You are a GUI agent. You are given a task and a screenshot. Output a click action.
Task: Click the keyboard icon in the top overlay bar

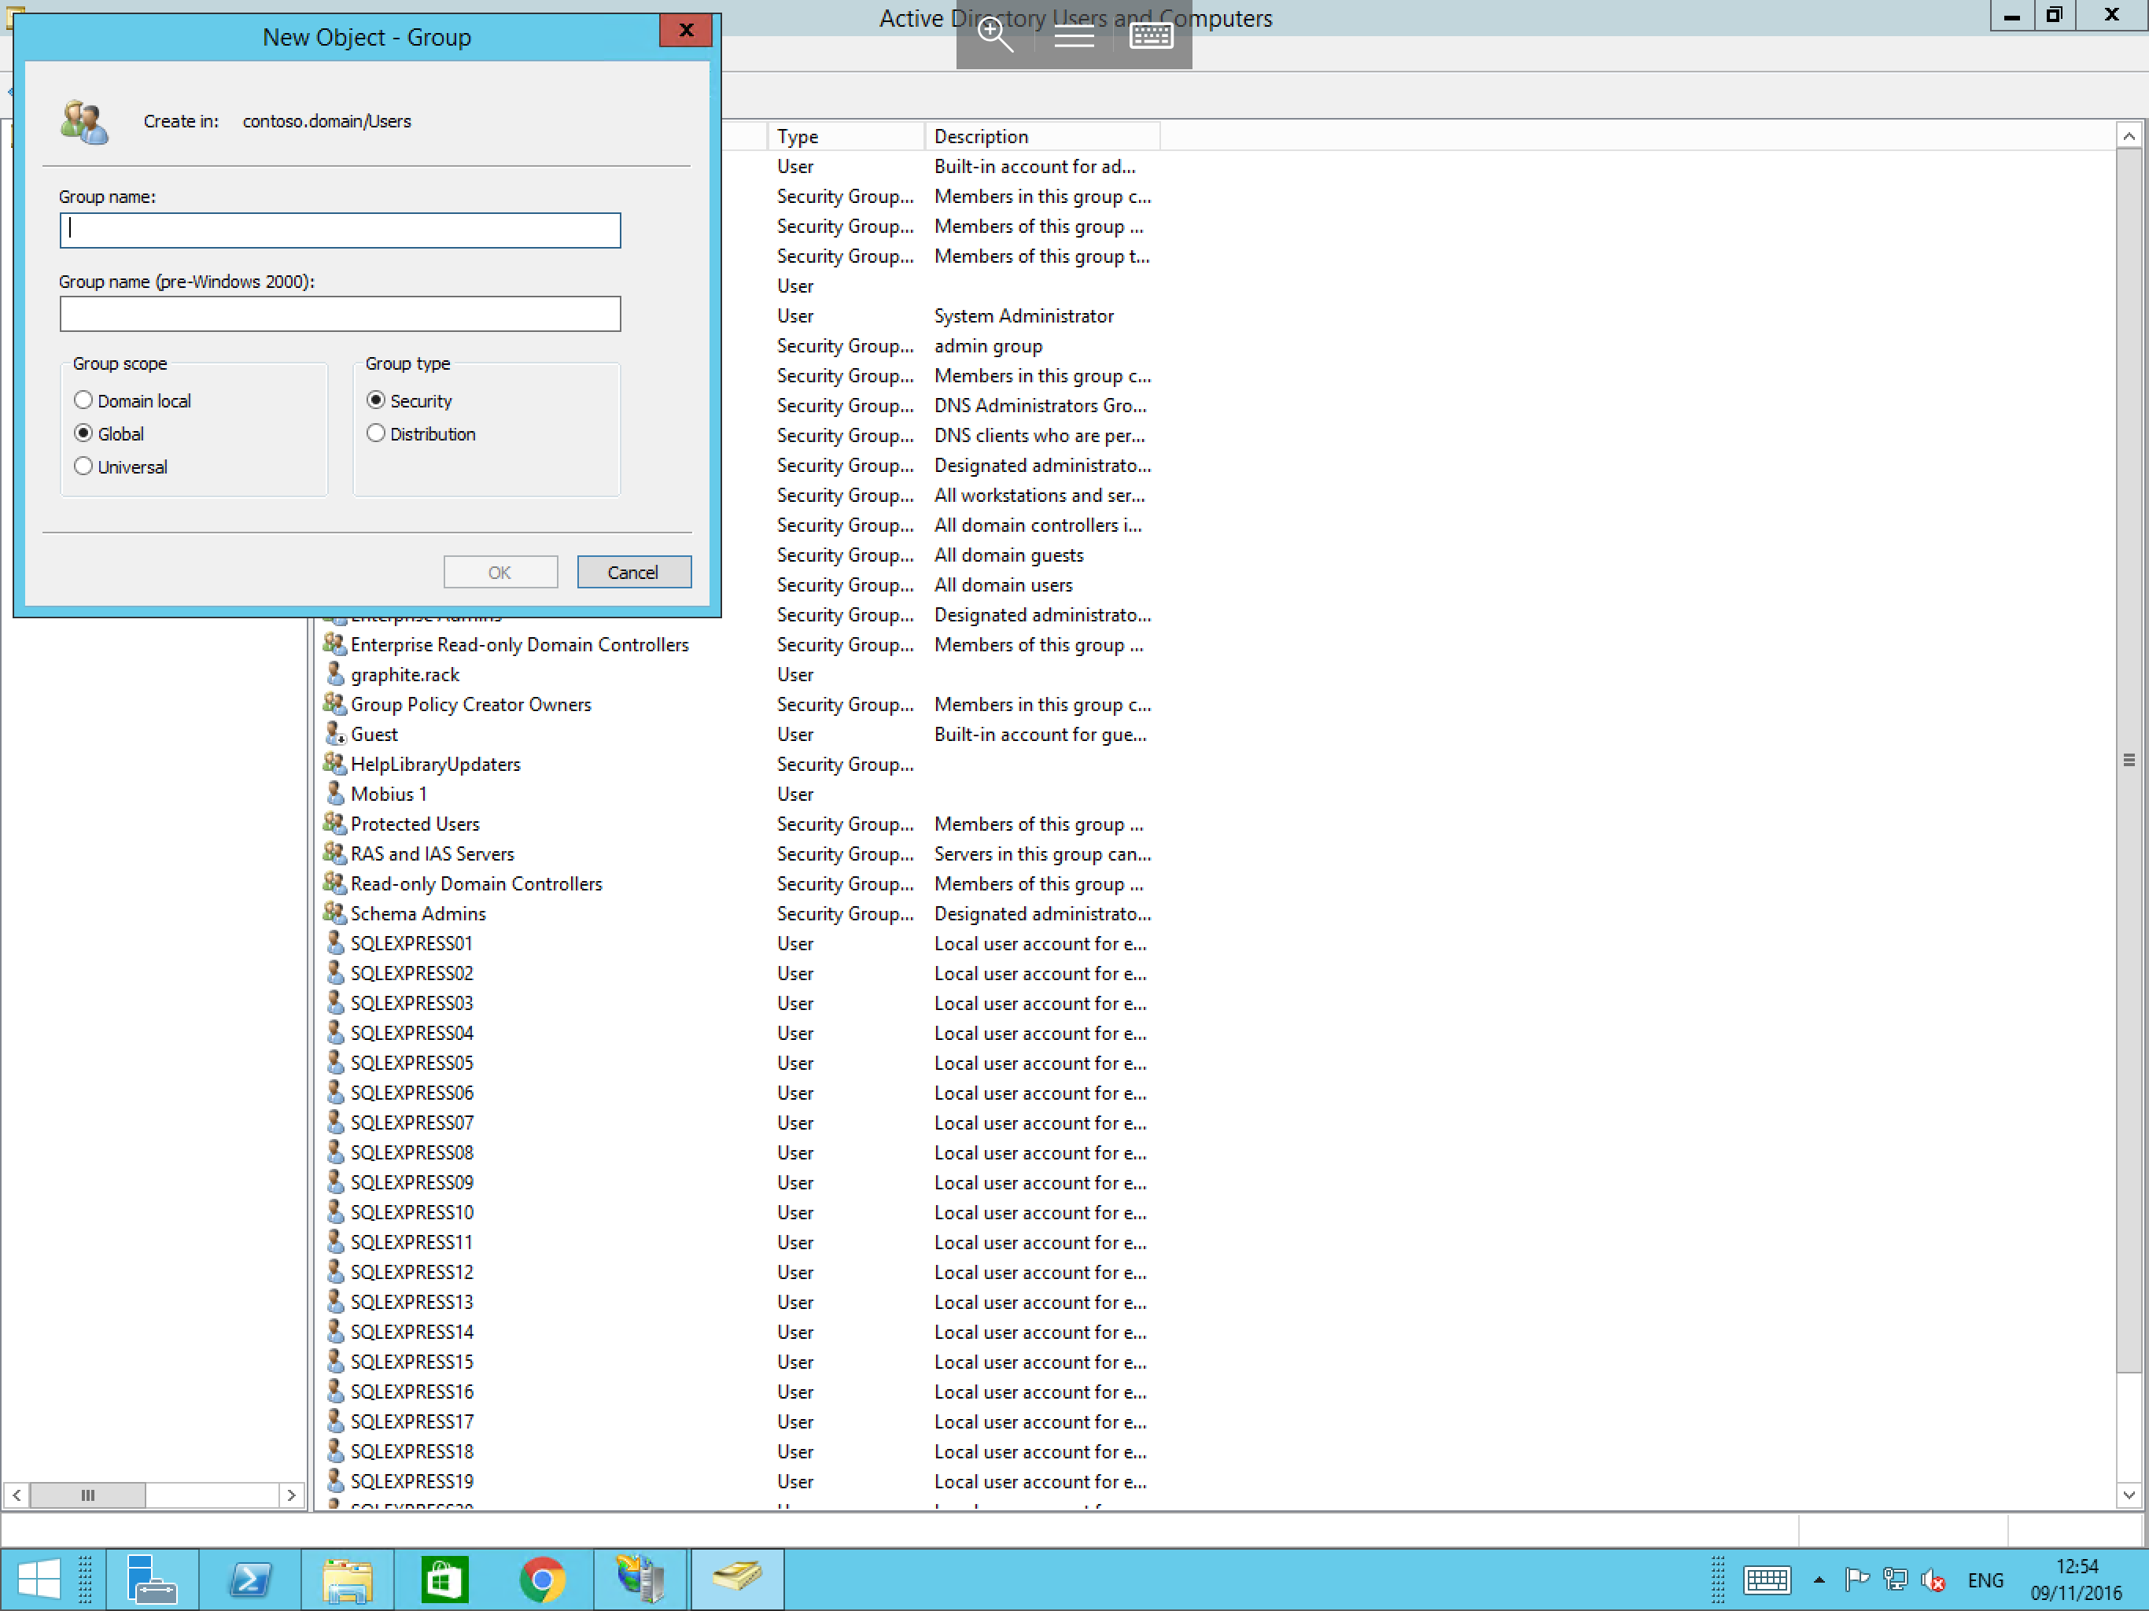click(1152, 36)
